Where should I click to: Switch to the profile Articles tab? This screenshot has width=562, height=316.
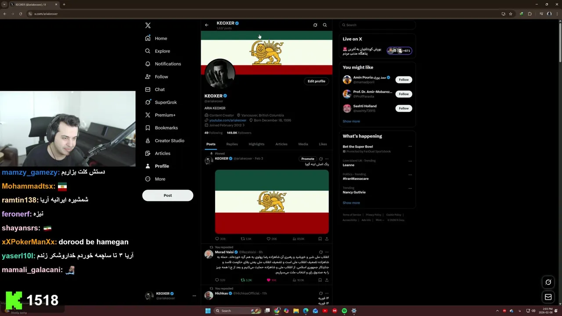[281, 144]
